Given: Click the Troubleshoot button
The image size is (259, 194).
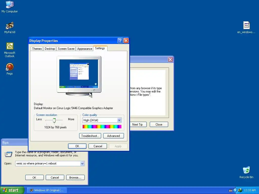Looking at the screenshot, I should pyautogui.click(x=90, y=136).
